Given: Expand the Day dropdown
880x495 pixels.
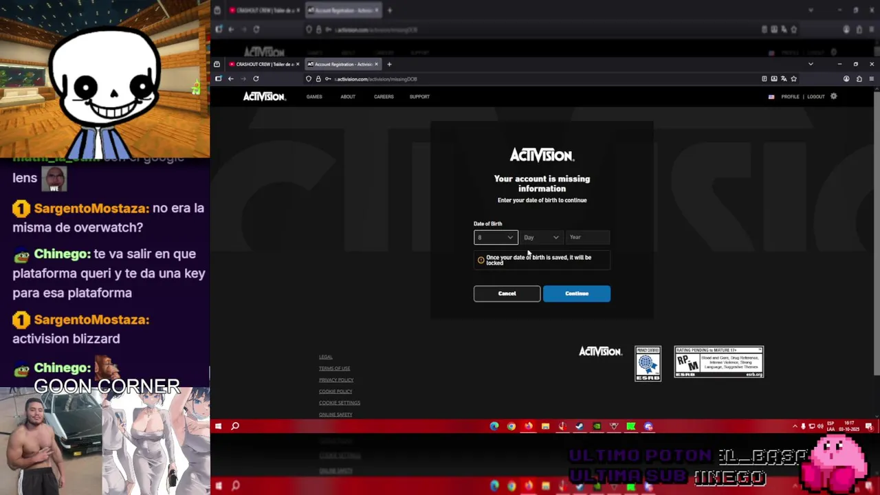Looking at the screenshot, I should click(x=542, y=237).
